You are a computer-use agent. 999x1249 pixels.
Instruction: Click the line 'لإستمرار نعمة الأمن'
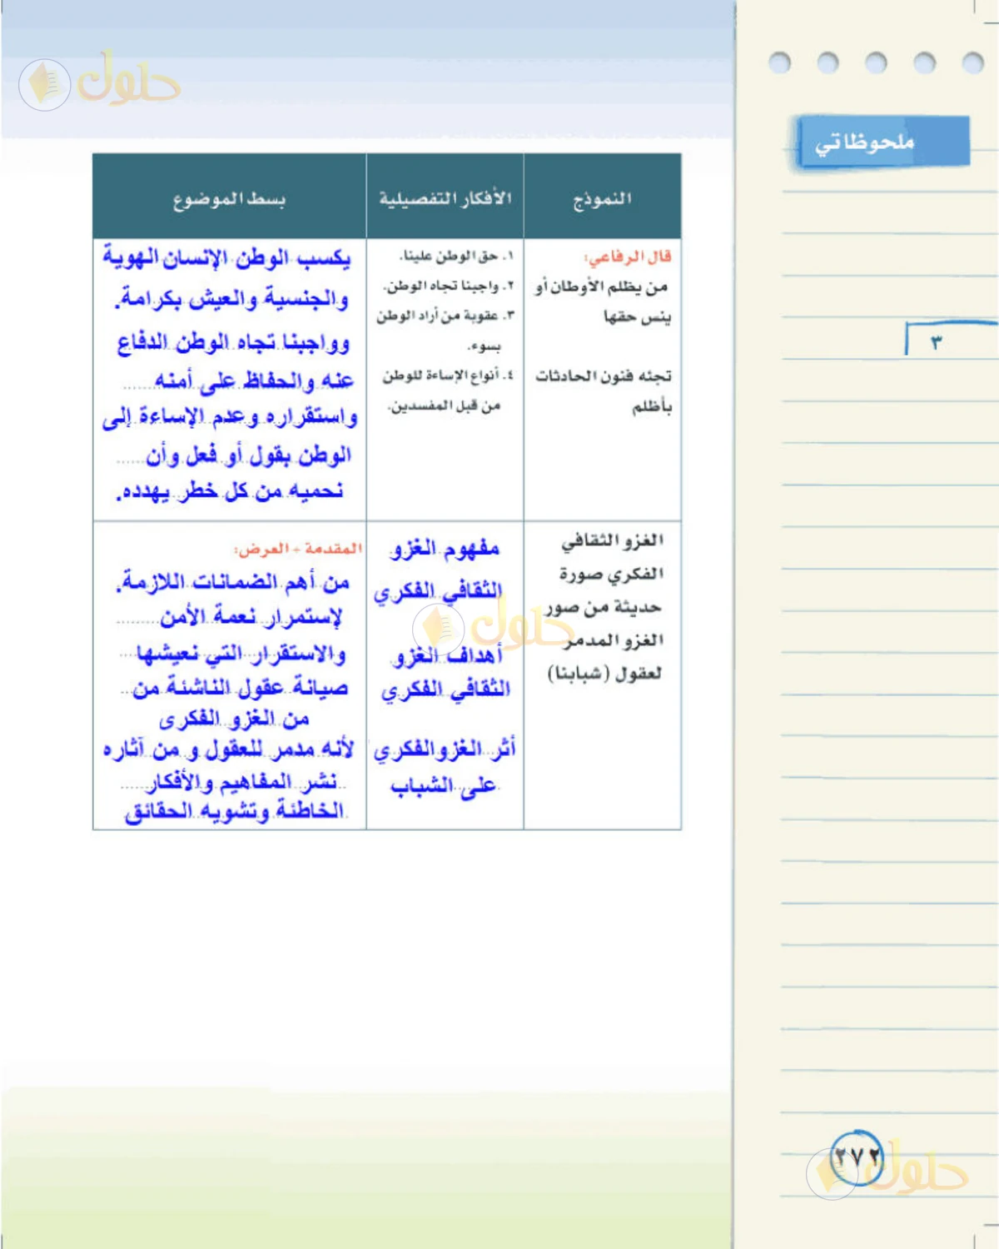coord(251,617)
